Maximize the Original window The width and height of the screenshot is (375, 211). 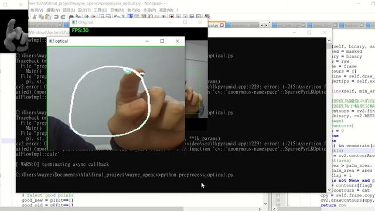click(x=185, y=22)
